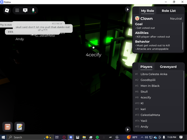Viewport: 187px width, 140px height.
Task: Select 4cecify in the players list
Action: (158, 97)
